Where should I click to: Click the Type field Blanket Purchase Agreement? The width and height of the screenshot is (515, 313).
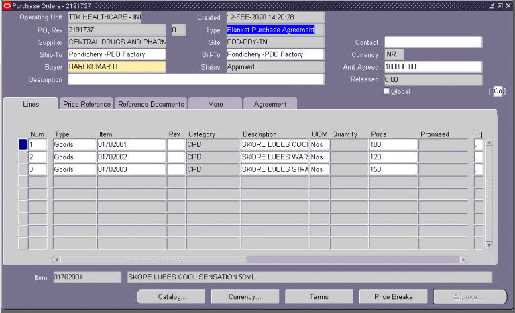275,30
